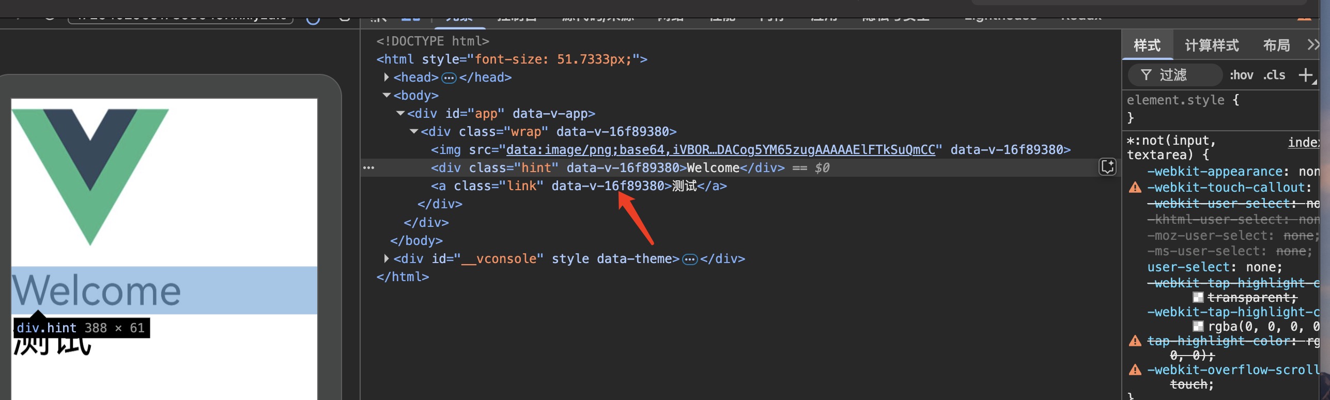Select the a class="link" 测试 row
Viewport: 1330px width, 400px height.
coord(579,186)
